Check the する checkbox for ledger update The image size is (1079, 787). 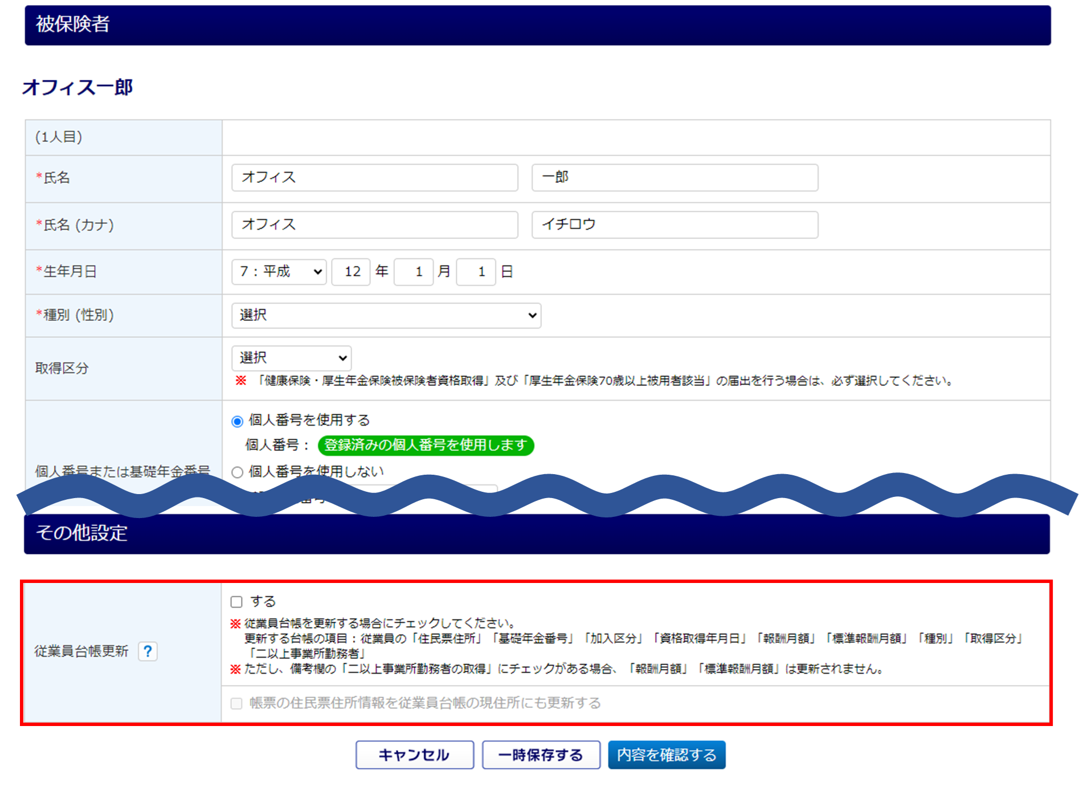(x=236, y=602)
